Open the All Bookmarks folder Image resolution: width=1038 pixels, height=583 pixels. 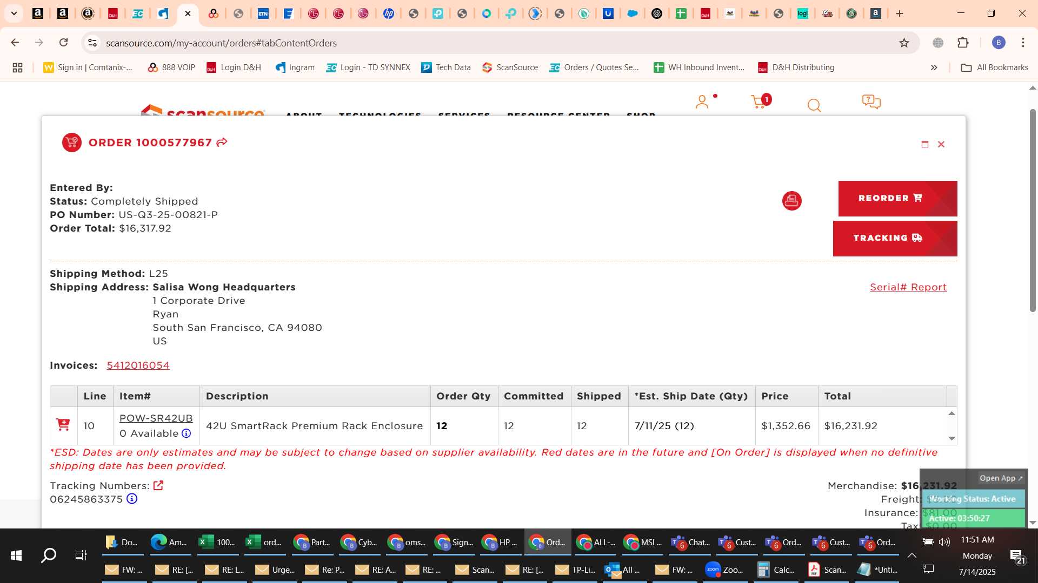coord(994,67)
